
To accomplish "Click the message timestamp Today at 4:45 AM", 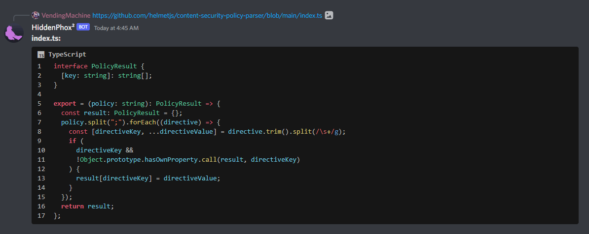I will pyautogui.click(x=116, y=28).
